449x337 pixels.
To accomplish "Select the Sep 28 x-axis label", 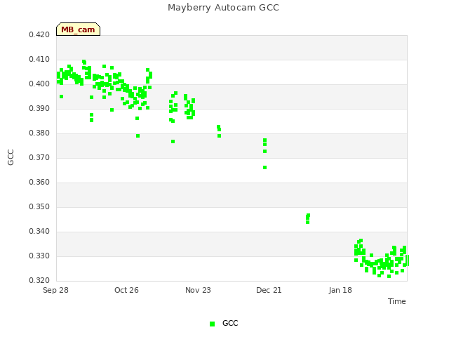I will (55, 290).
